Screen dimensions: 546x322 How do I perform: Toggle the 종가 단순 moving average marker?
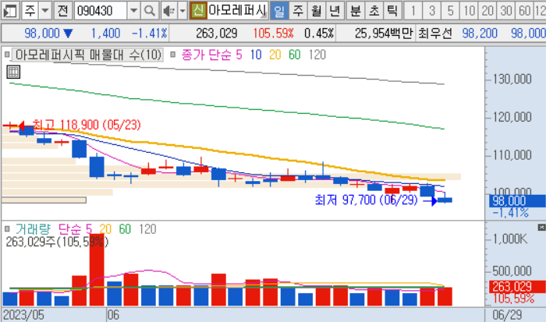tap(172, 55)
